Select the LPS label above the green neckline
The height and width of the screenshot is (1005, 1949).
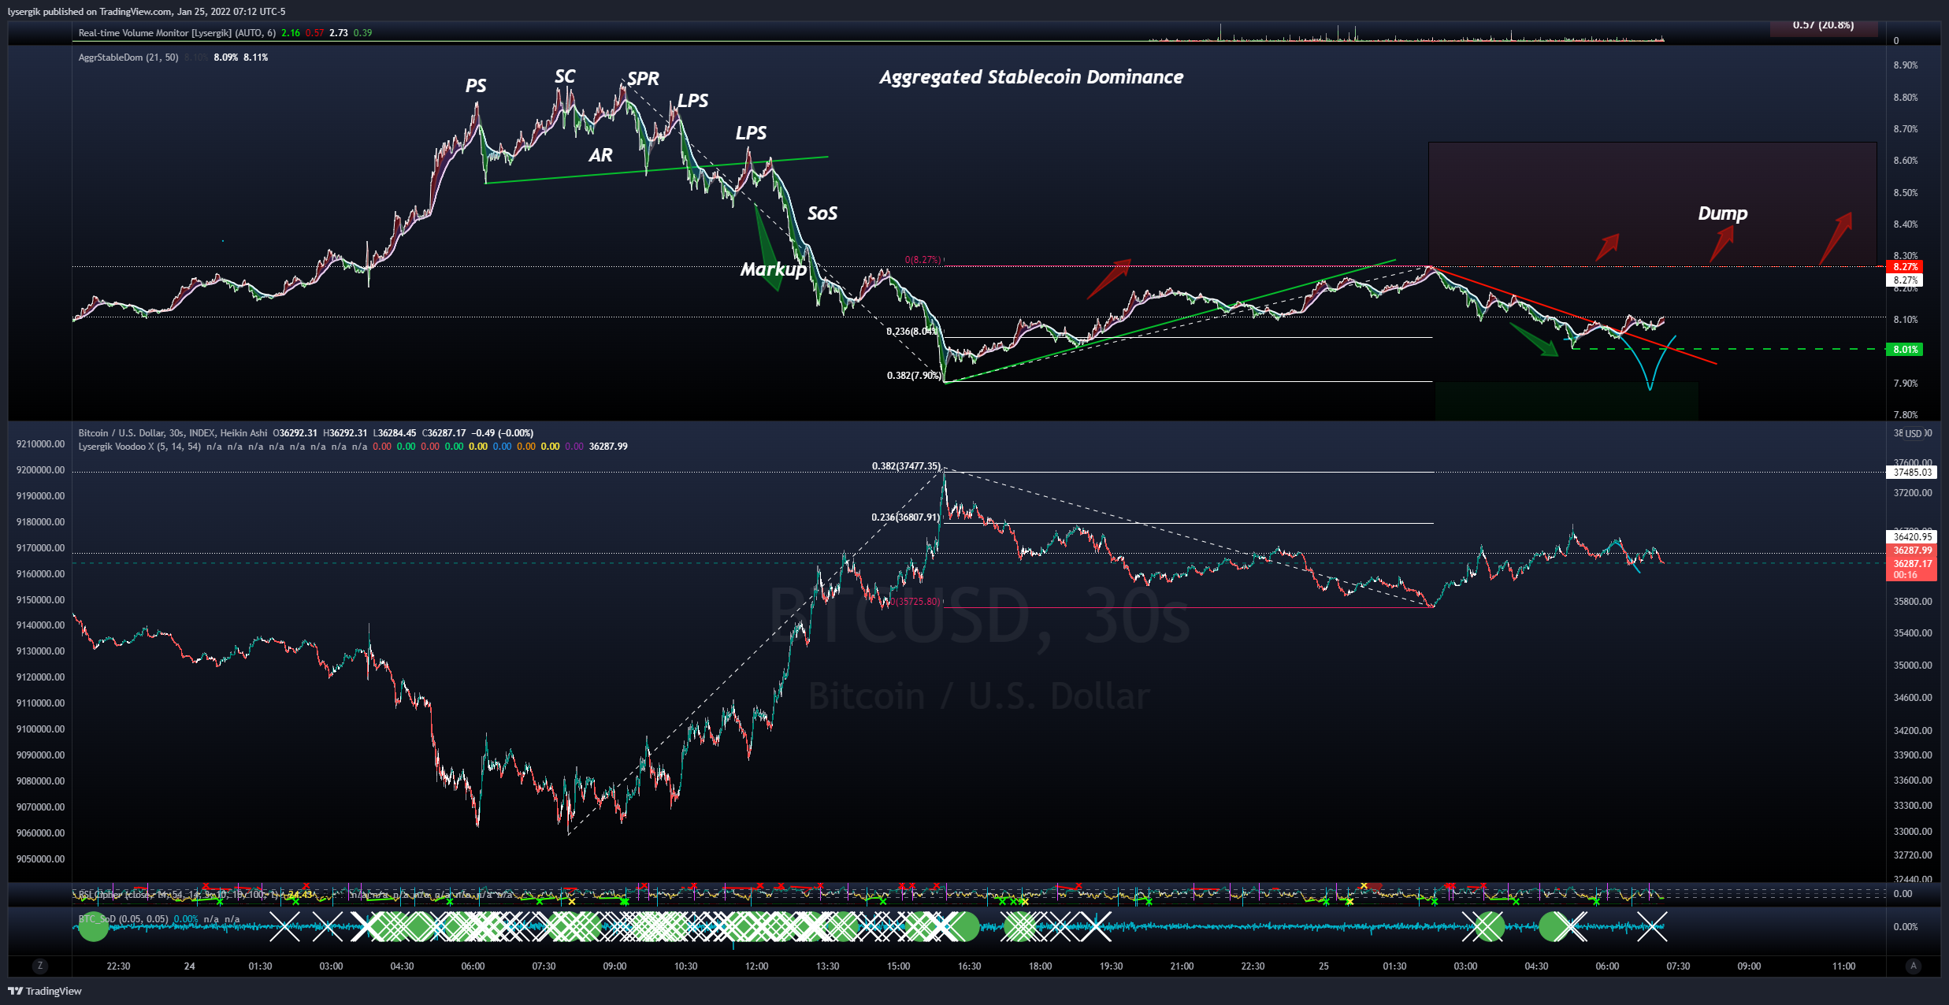[751, 133]
